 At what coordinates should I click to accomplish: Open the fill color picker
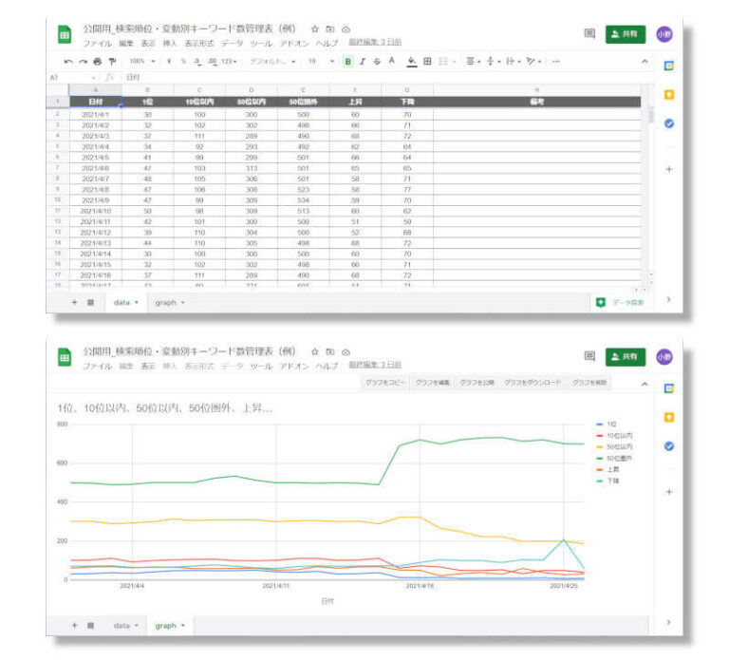(412, 61)
